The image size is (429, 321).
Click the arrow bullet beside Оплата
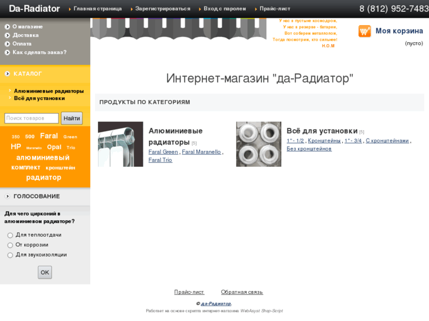coord(8,44)
